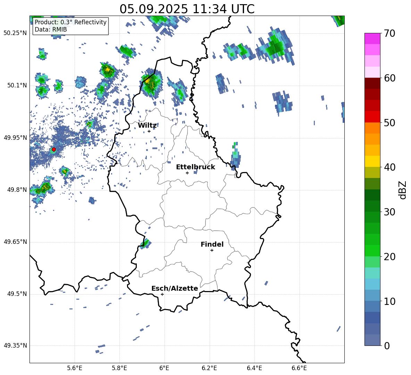Click the red radar site marker
The image size is (411, 375).
(x=54, y=150)
